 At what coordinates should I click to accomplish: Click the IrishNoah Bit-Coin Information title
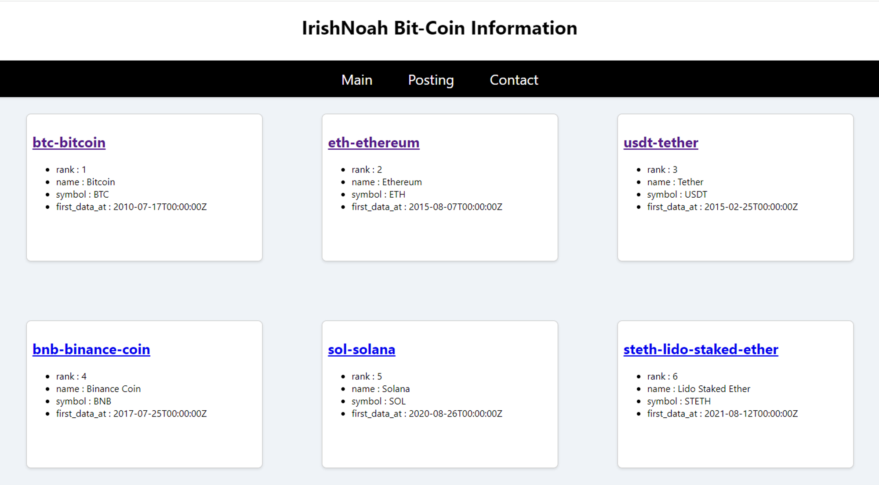pos(439,28)
